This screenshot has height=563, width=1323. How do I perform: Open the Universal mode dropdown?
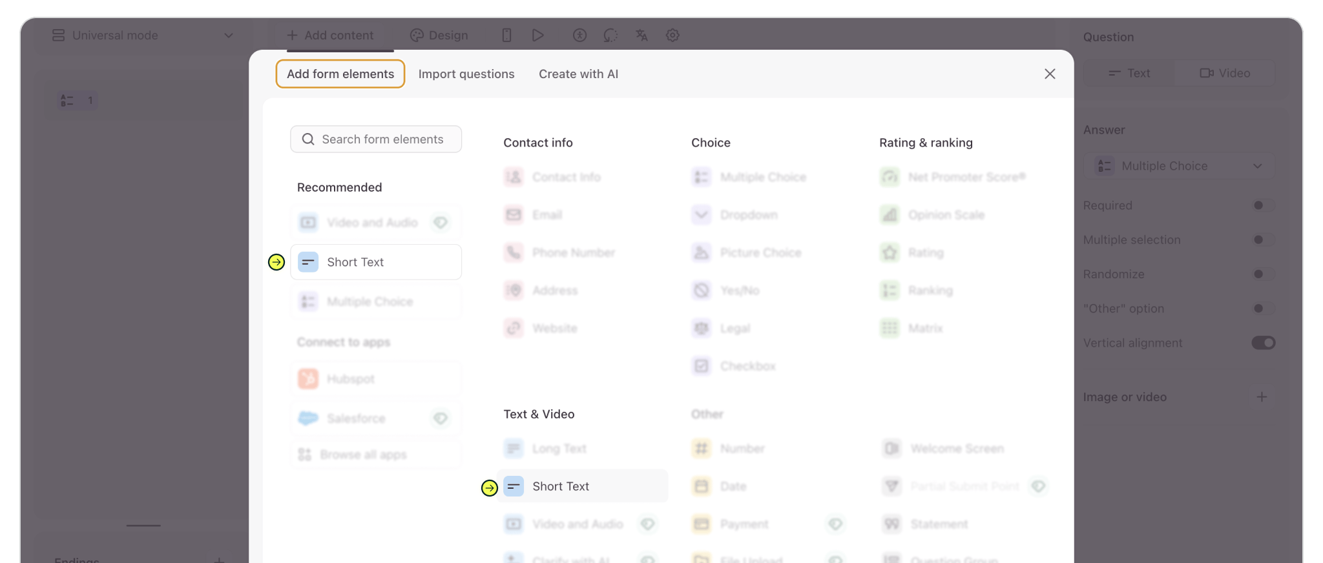click(143, 36)
